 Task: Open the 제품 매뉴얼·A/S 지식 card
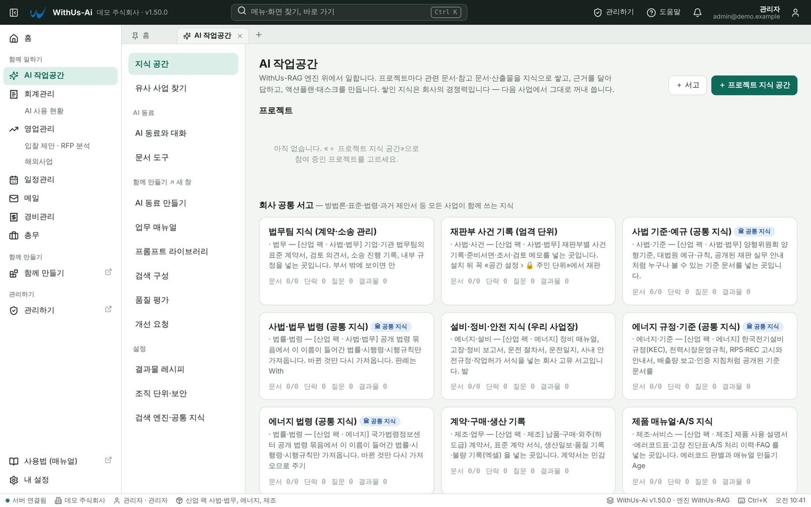pyautogui.click(x=710, y=450)
